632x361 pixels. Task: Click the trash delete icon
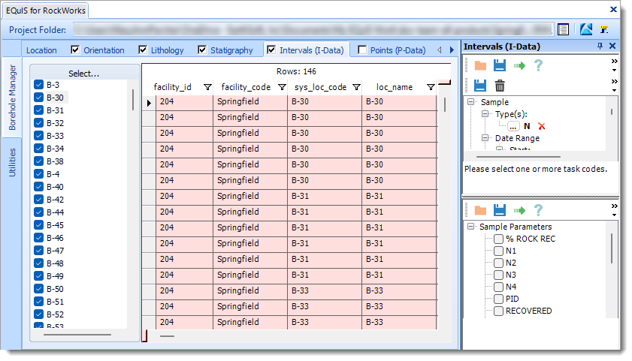point(500,86)
